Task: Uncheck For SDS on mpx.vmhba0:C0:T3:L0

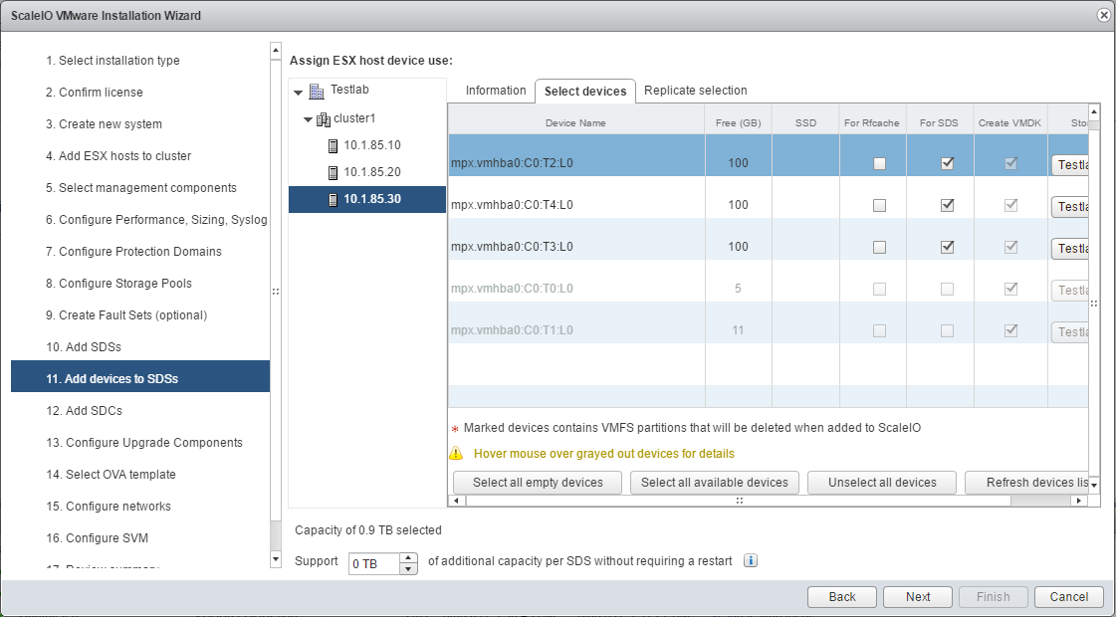Action: (947, 248)
